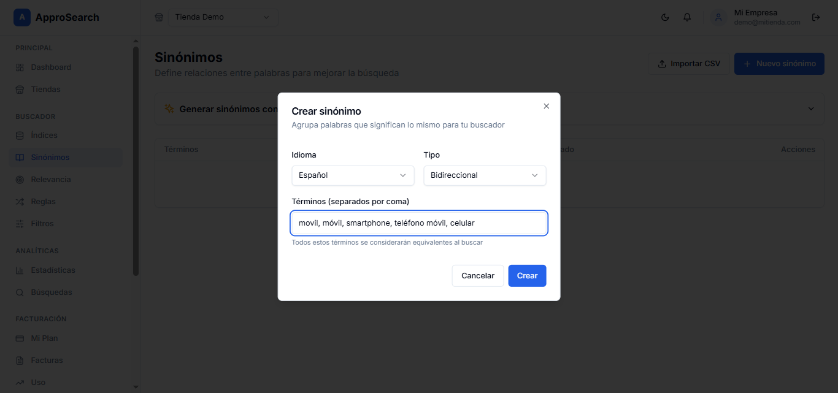Click the sidebar scroll down arrow
The height and width of the screenshot is (393, 838).
[x=136, y=387]
